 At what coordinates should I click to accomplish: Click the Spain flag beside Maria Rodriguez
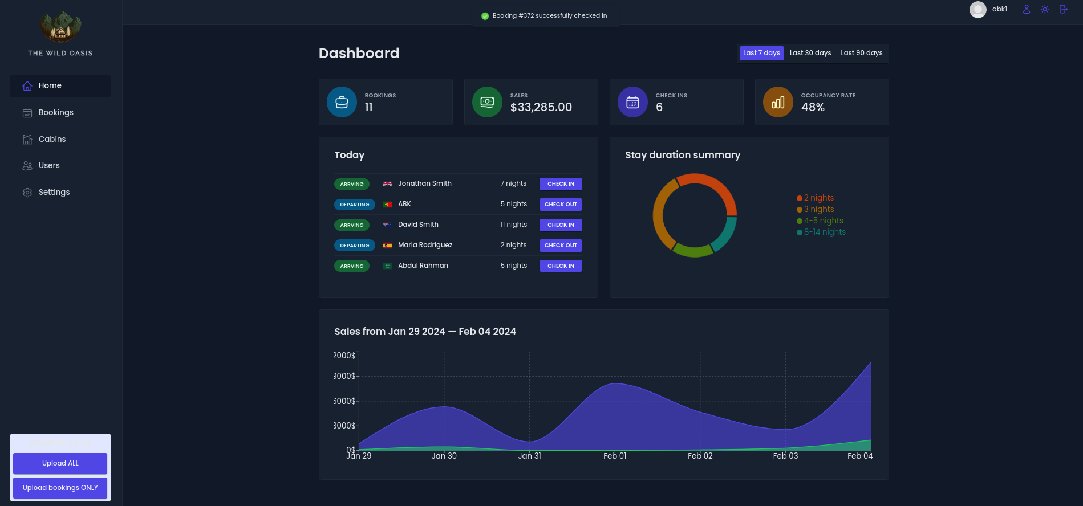pos(387,246)
